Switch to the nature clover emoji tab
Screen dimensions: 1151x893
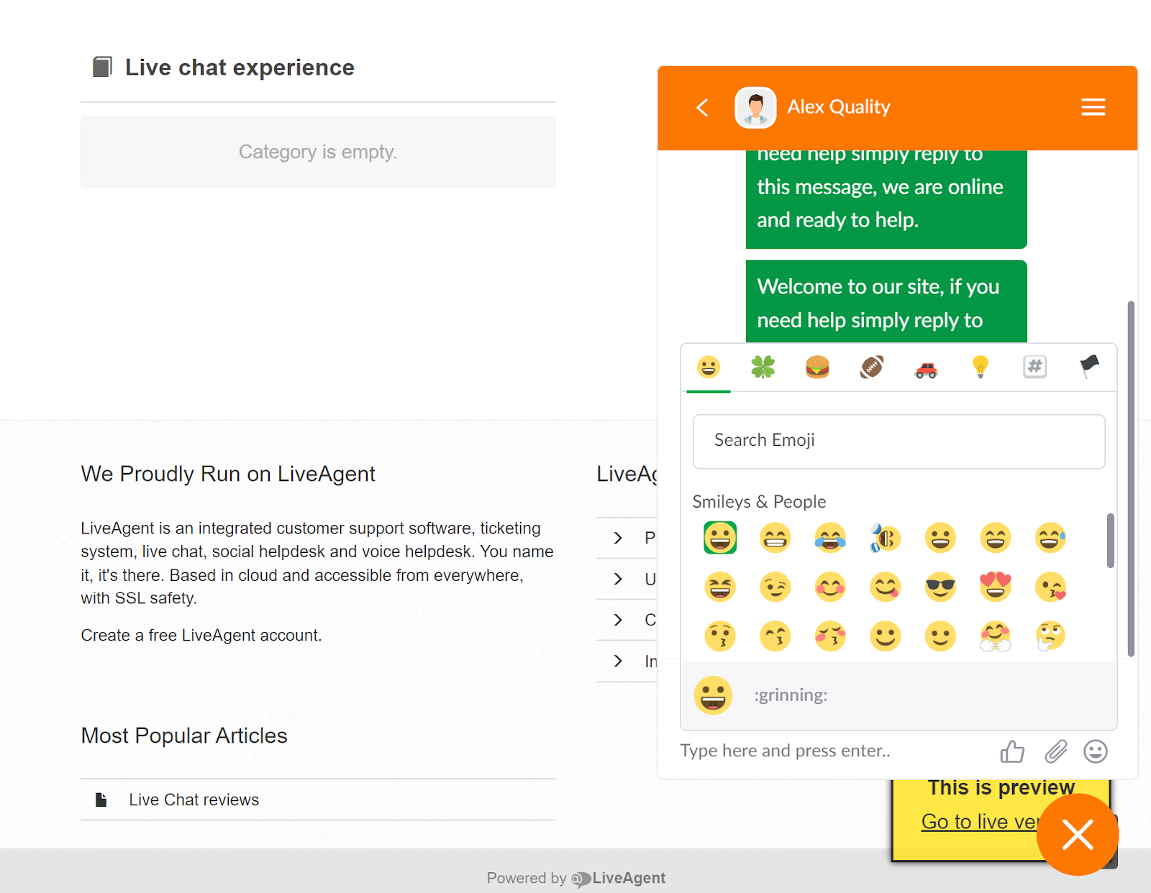click(x=763, y=367)
